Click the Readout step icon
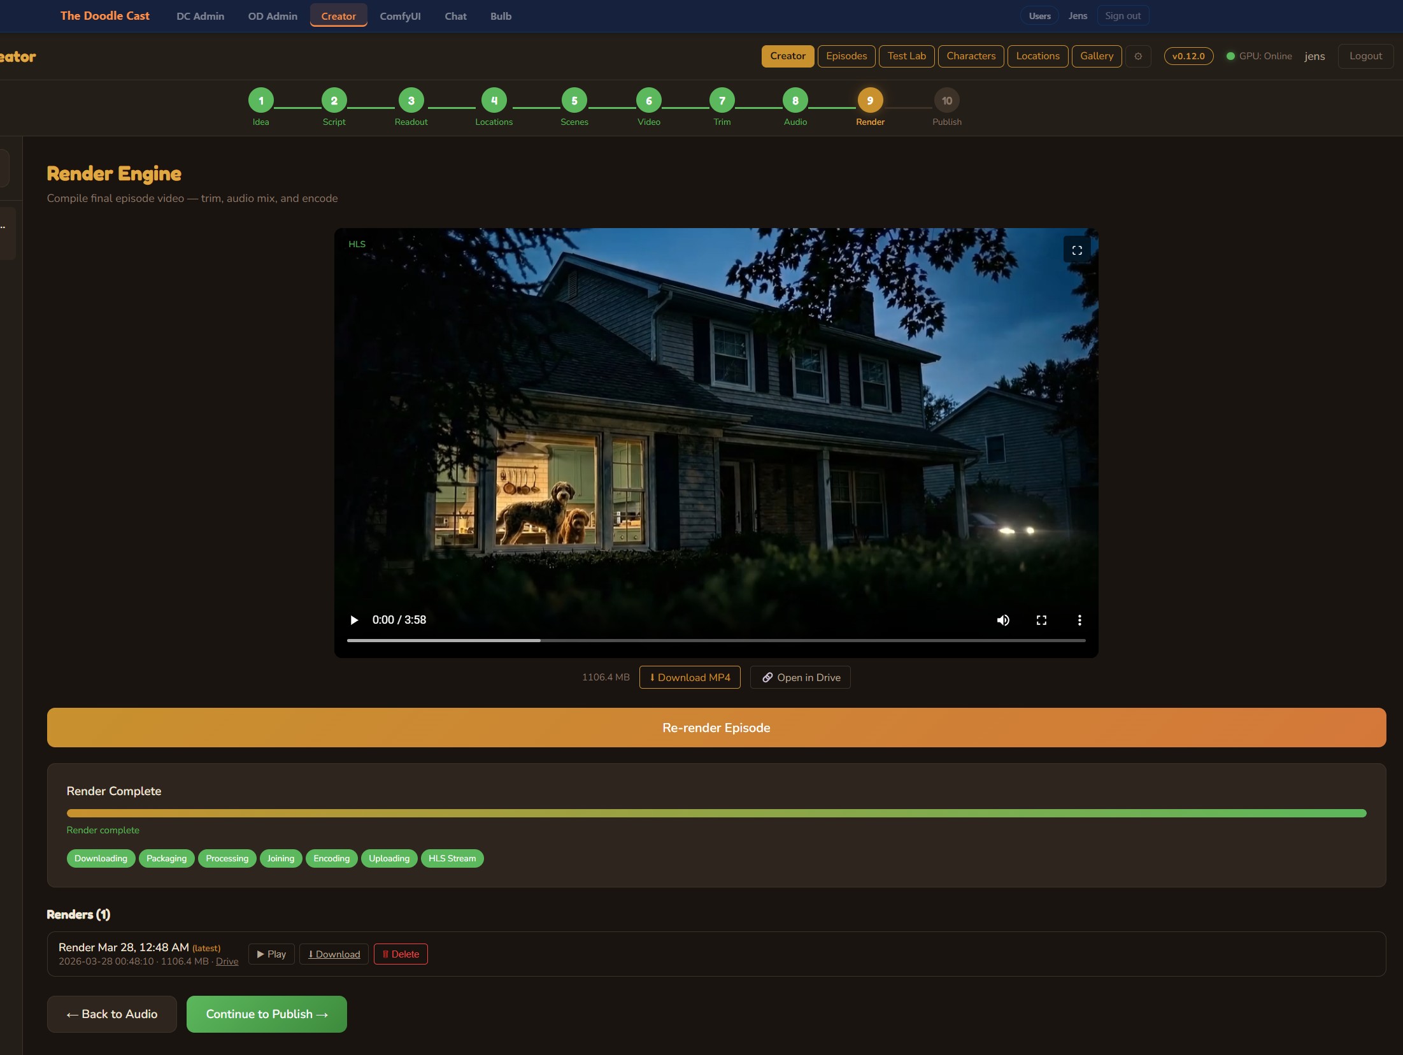 tap(411, 100)
